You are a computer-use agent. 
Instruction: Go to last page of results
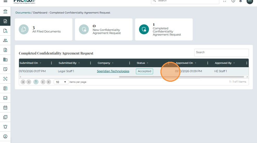click(x=49, y=82)
